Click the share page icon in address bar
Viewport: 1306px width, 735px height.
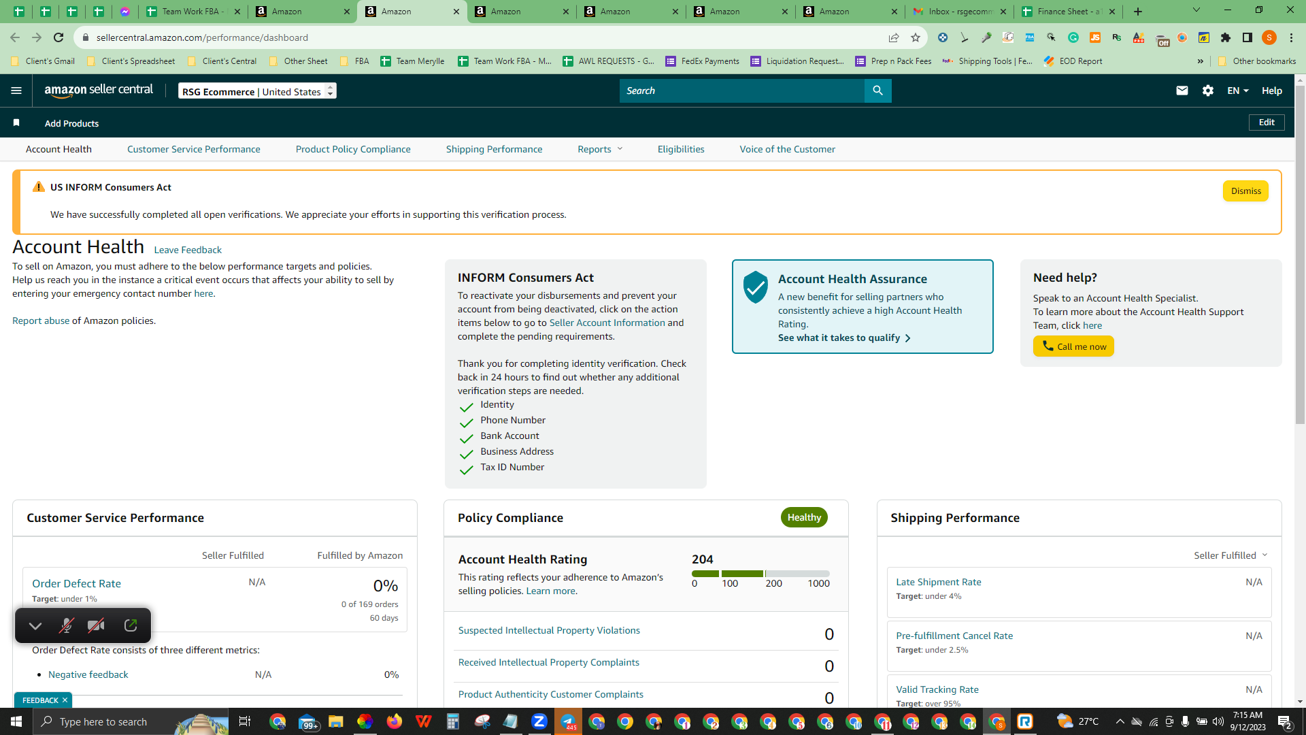pyautogui.click(x=894, y=37)
